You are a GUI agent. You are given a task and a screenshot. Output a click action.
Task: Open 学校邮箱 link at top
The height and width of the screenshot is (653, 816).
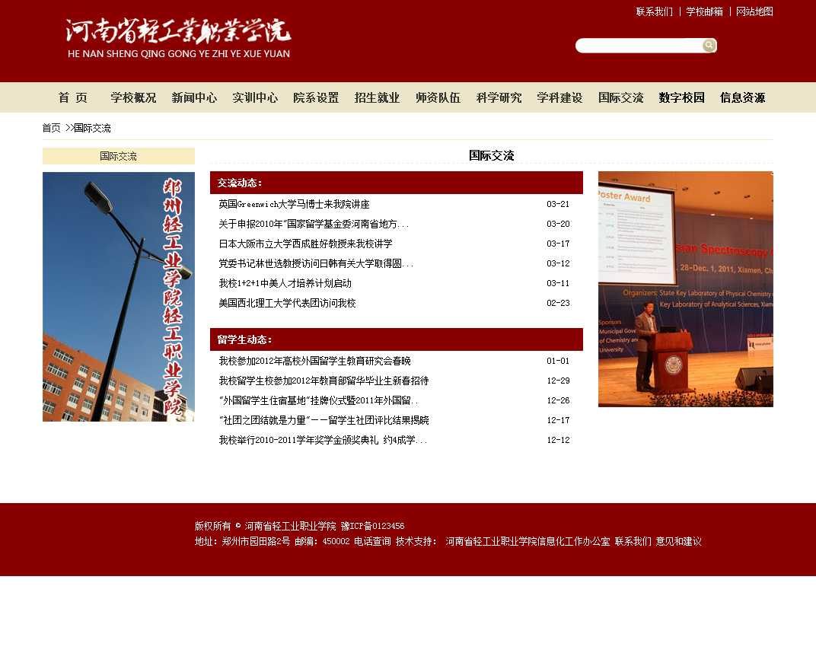click(704, 12)
